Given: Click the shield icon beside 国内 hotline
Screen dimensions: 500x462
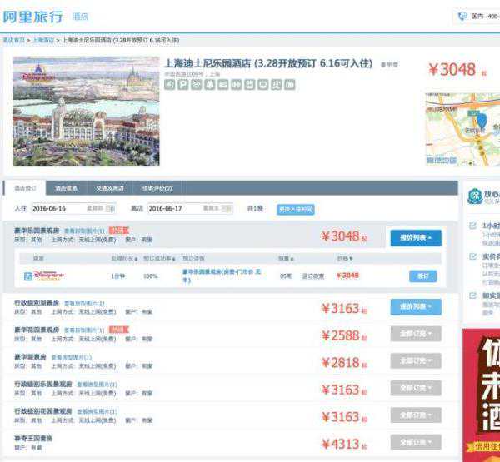Looking at the screenshot, I should click(x=462, y=16).
